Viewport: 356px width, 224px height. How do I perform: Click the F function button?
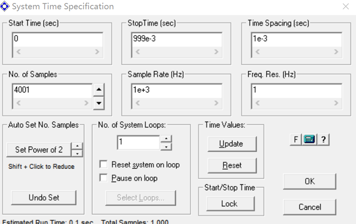click(x=295, y=139)
